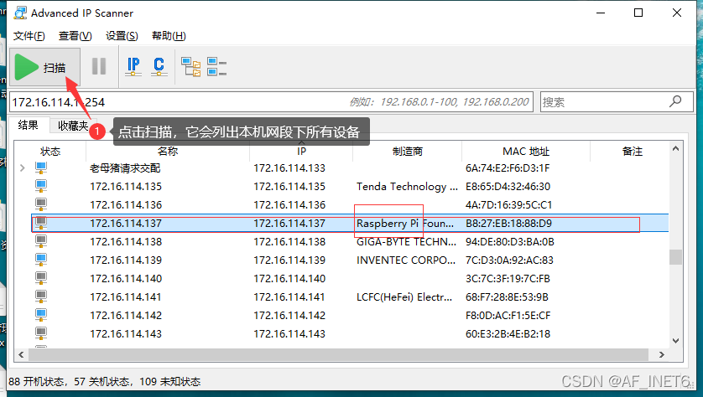Sort by the 名称 column header

(x=168, y=152)
